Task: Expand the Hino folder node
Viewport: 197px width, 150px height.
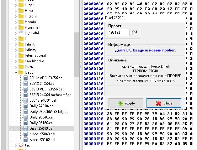Action: (x=16, y=11)
